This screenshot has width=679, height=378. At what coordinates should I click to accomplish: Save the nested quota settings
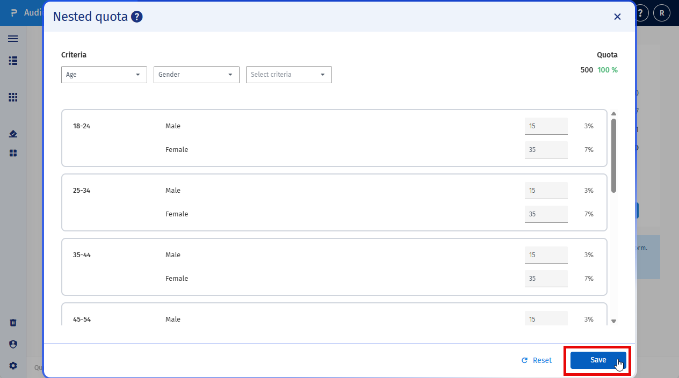coord(597,360)
